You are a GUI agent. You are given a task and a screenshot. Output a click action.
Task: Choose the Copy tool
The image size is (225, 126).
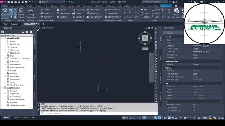144,13
